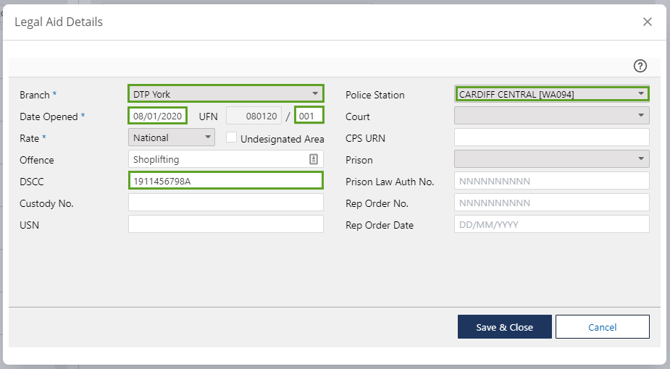Select the DSCC input field
The width and height of the screenshot is (670, 369).
pos(225,181)
